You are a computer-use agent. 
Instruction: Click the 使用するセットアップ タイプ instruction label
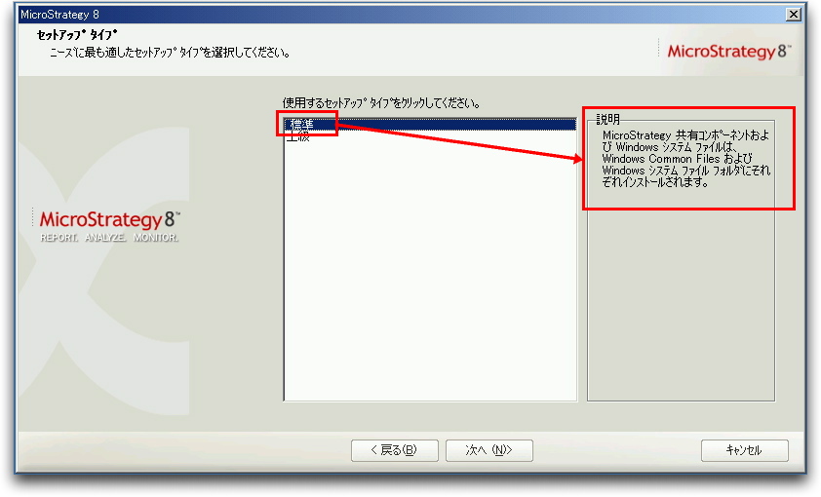[x=381, y=103]
